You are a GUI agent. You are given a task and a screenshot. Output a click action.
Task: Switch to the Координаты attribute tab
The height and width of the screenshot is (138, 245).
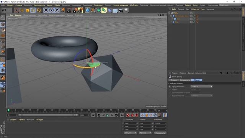pyautogui.click(x=185, y=80)
